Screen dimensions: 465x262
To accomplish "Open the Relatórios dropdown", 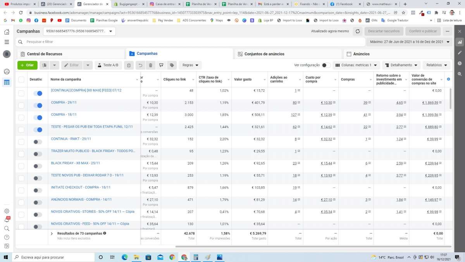I will coord(437,65).
